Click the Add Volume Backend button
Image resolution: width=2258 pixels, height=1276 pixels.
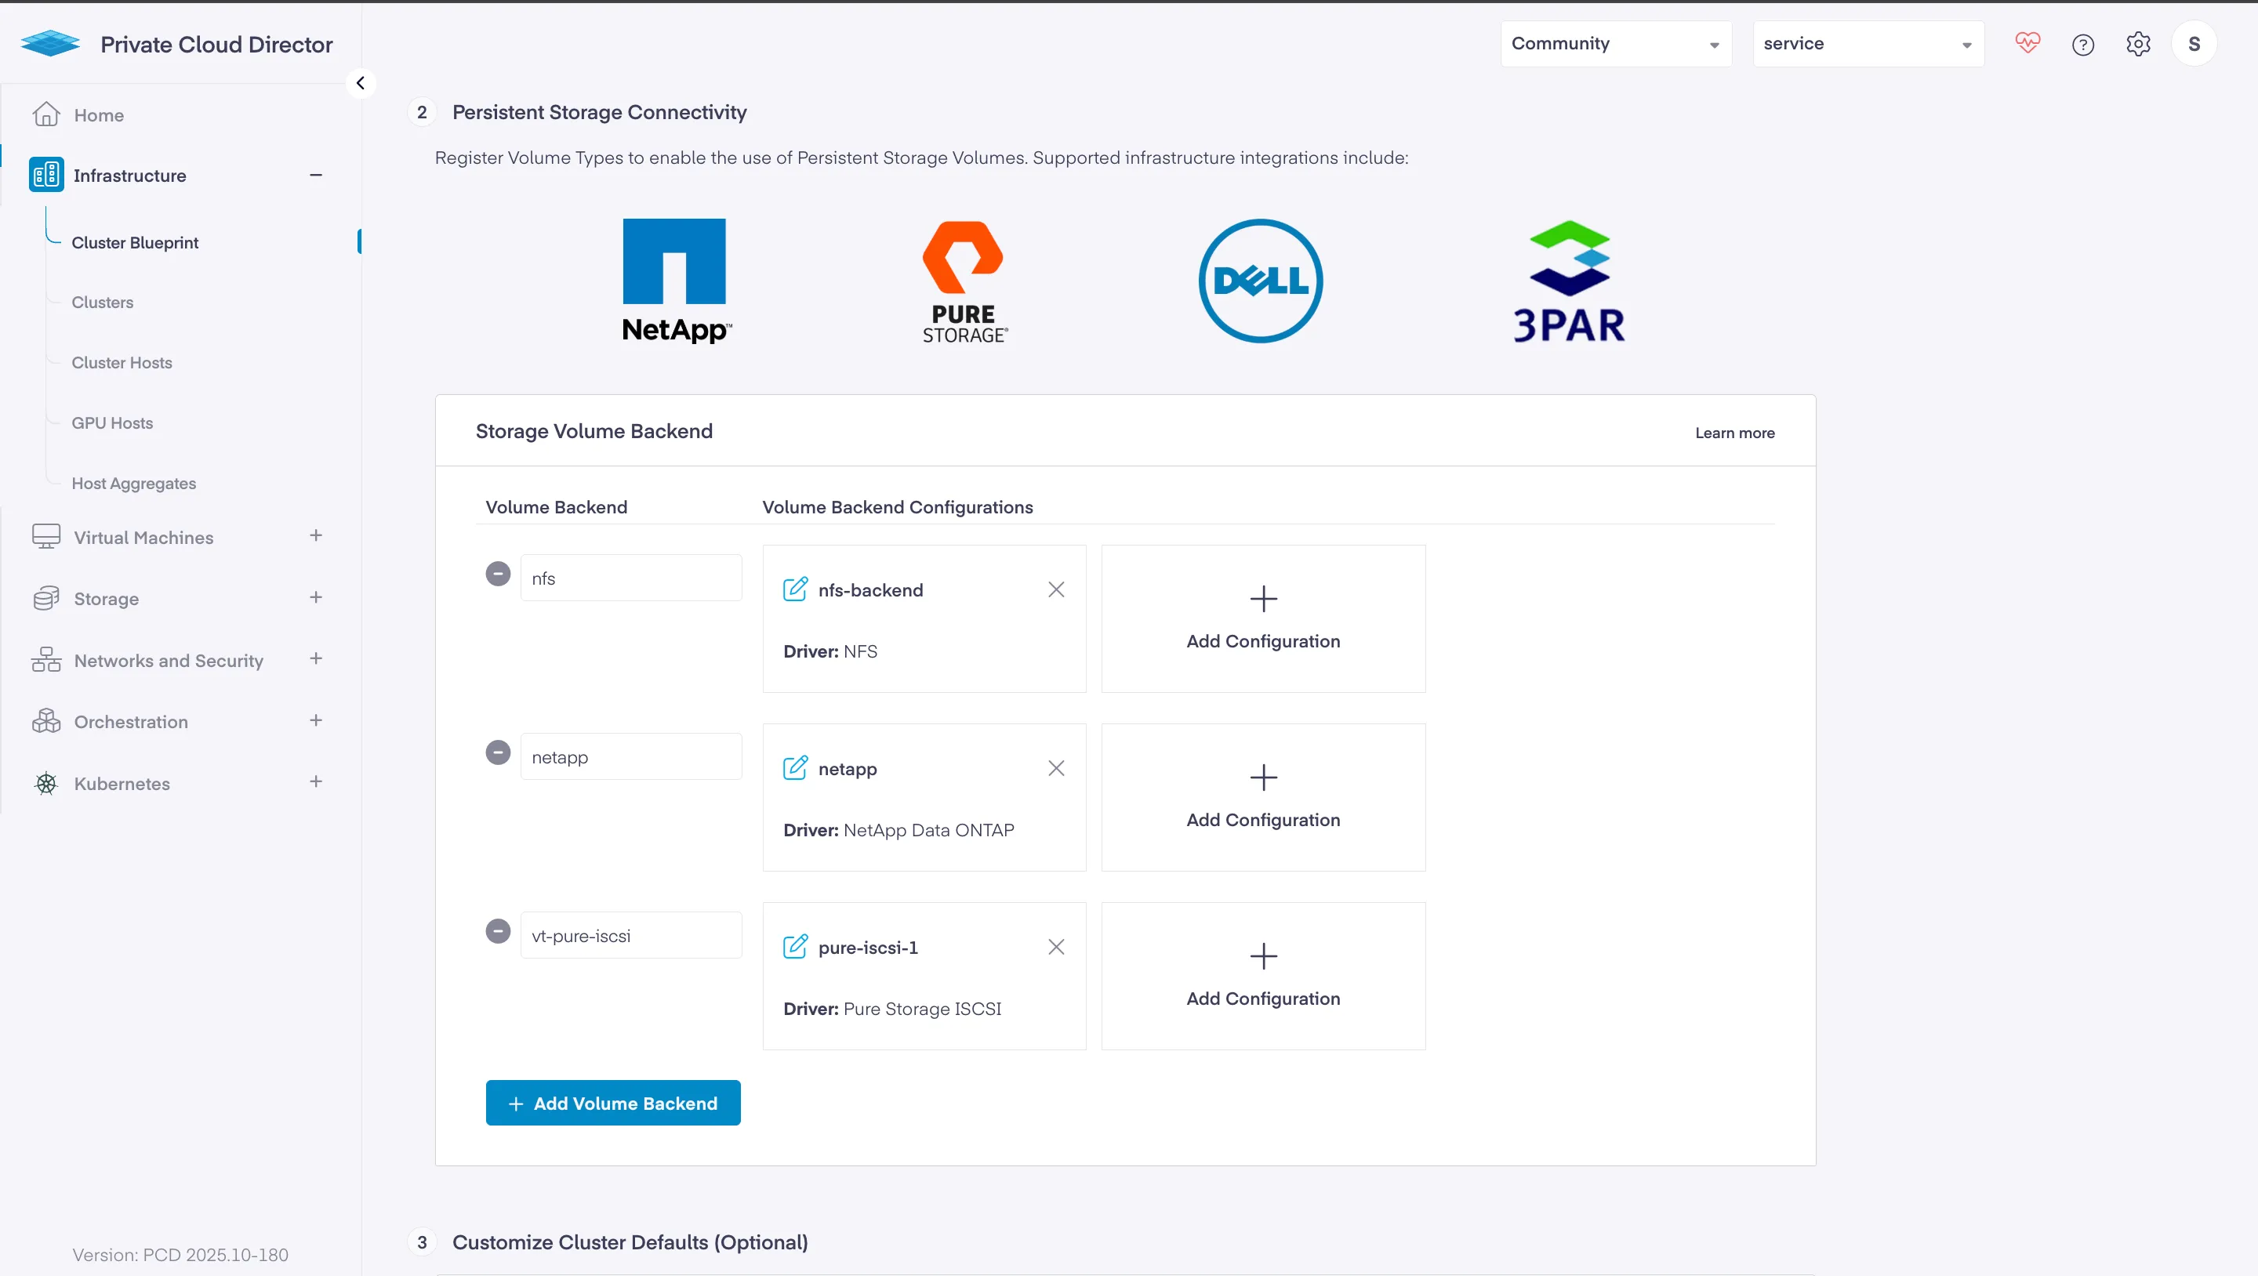tap(612, 1104)
